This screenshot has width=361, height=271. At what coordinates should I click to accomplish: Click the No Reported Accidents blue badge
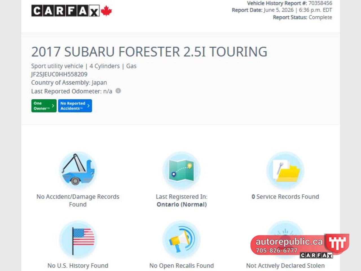[x=75, y=106]
